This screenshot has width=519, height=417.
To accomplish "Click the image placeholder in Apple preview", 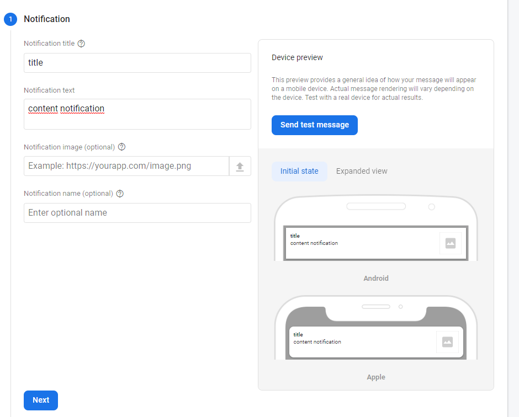I will (447, 342).
